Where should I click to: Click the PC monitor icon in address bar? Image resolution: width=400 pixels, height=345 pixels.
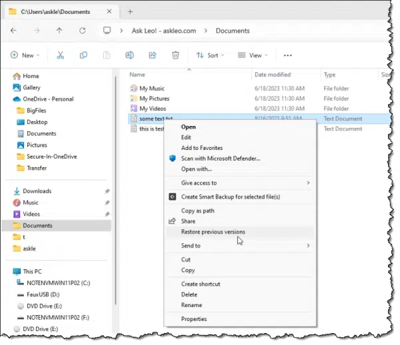pyautogui.click(x=107, y=31)
